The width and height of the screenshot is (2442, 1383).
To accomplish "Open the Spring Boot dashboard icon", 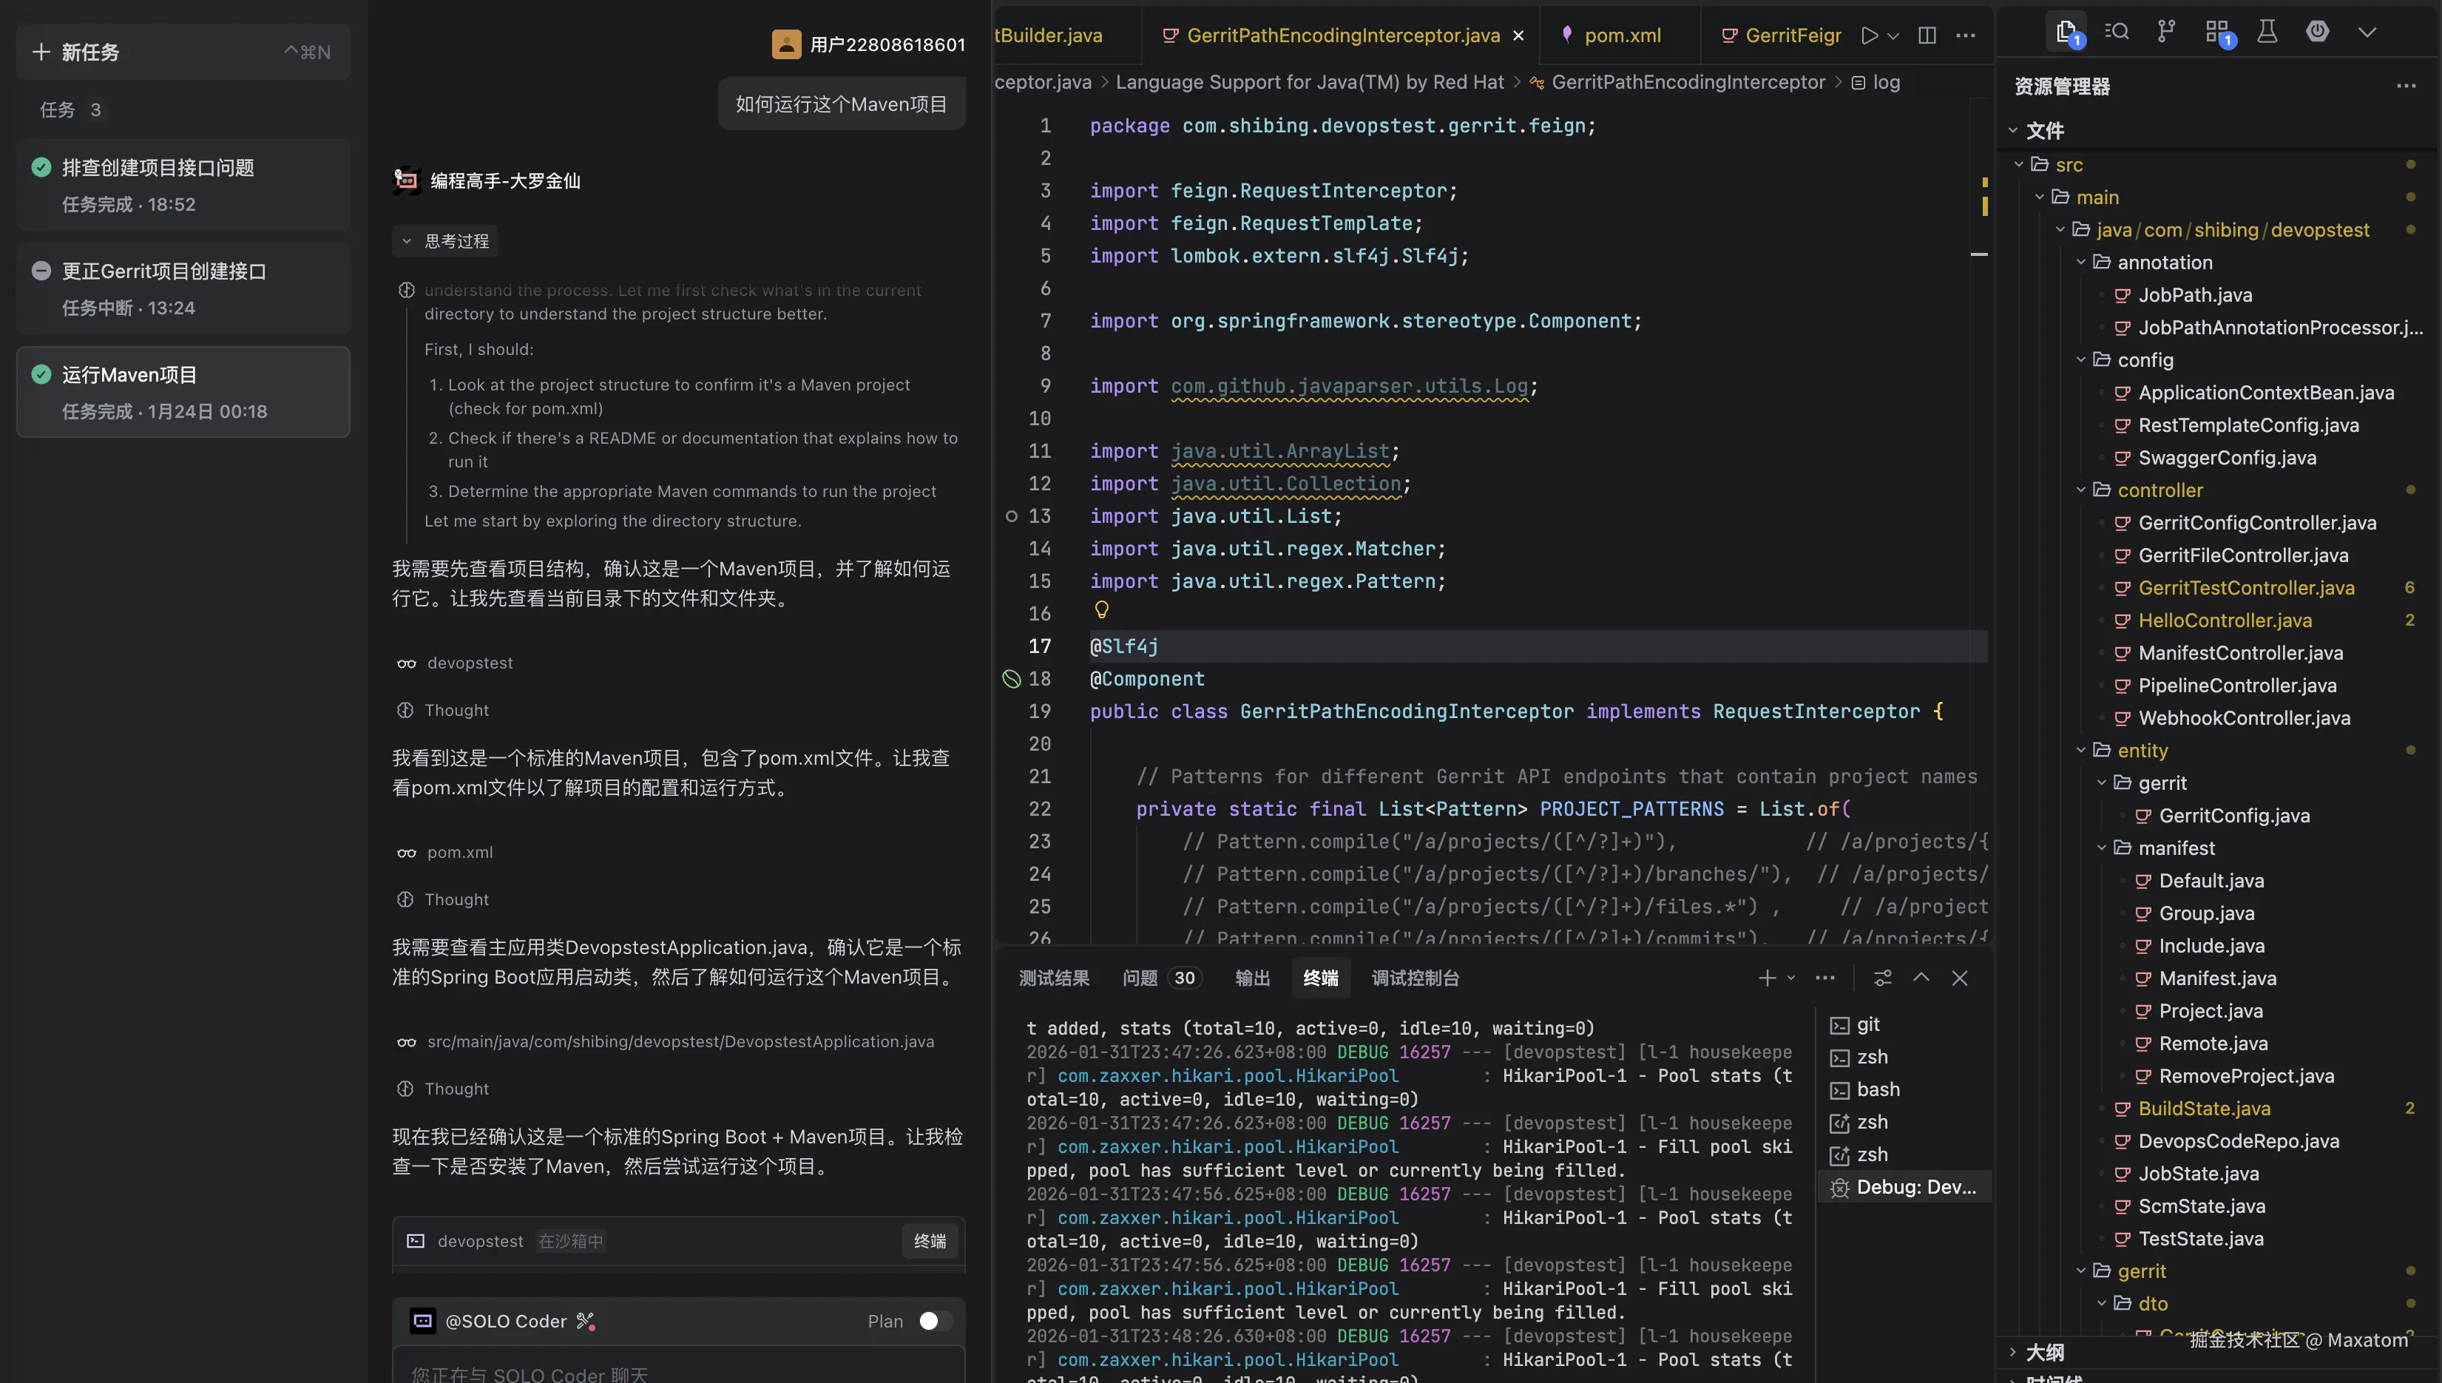I will 2318,33.
